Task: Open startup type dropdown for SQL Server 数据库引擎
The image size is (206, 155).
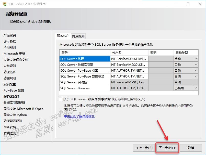Action: point(196,64)
